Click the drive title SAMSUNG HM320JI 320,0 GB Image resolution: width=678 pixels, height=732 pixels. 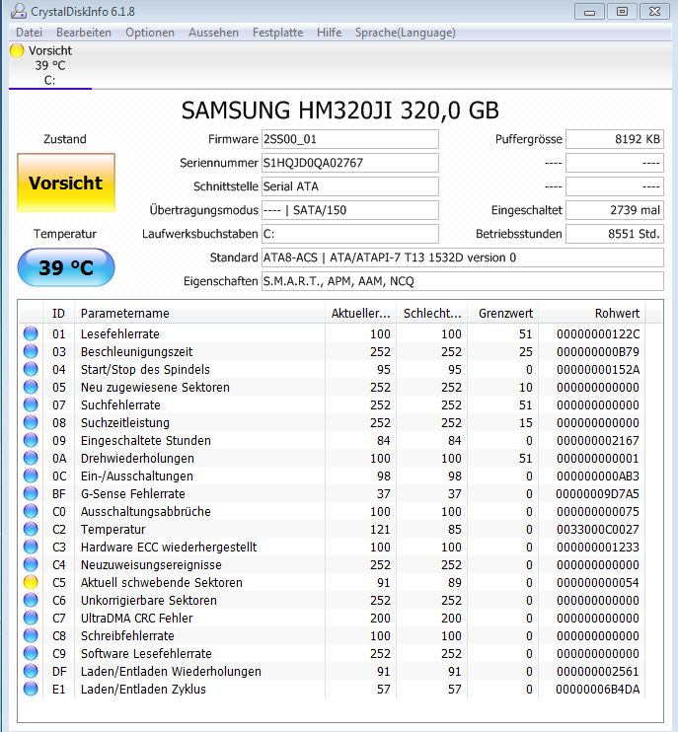tap(340, 110)
